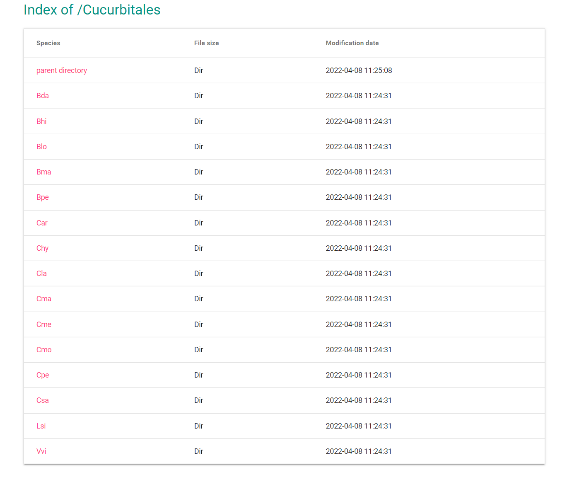The width and height of the screenshot is (567, 482).
Task: Open the Car species folder
Action: [x=42, y=223]
